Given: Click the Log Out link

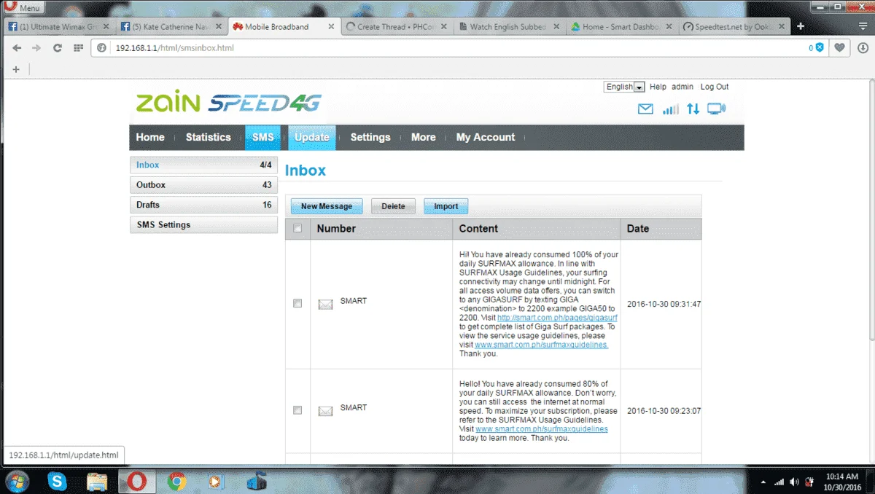Looking at the screenshot, I should coord(715,87).
